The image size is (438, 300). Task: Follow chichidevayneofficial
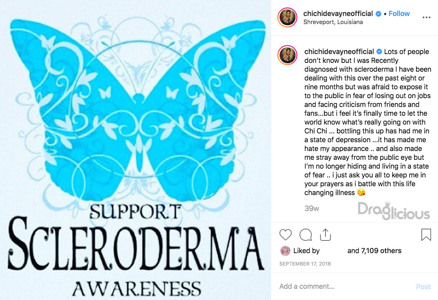399,13
